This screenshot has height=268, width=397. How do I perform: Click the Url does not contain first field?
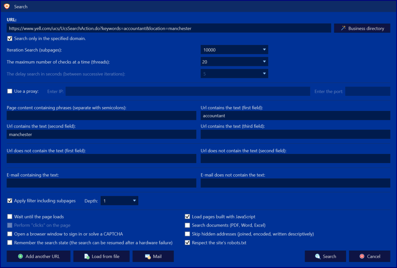coord(102,159)
